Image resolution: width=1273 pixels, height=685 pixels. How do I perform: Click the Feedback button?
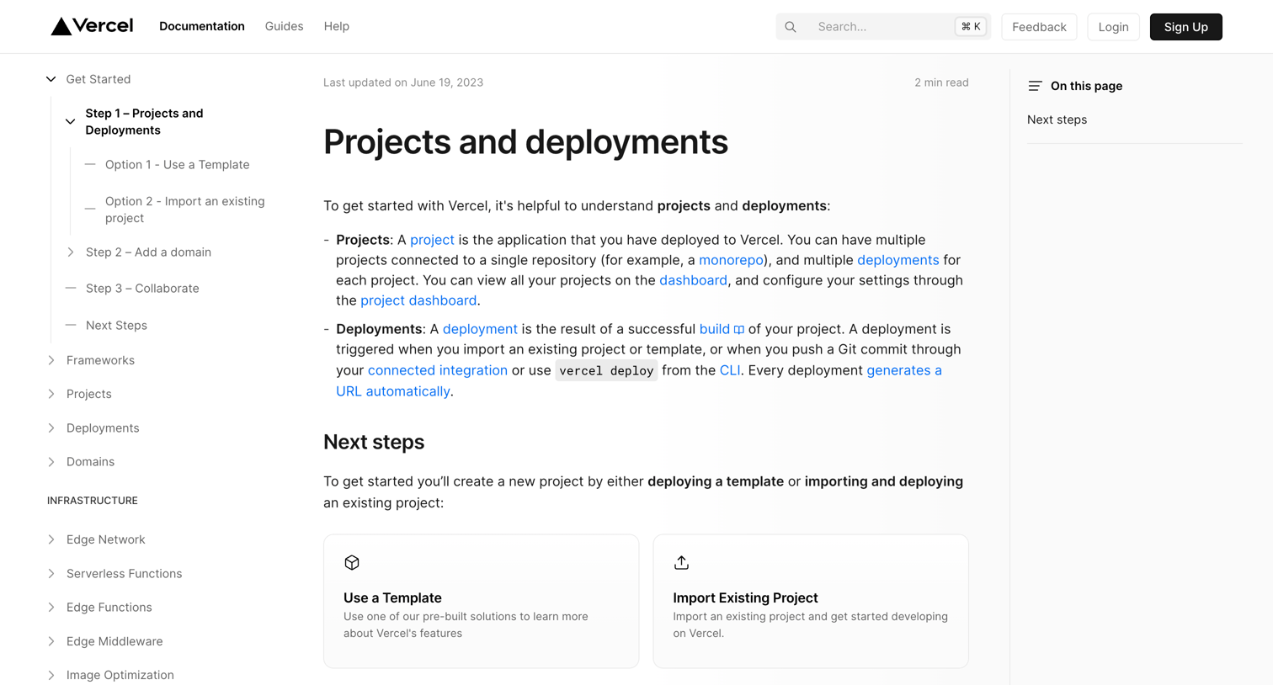click(x=1039, y=27)
